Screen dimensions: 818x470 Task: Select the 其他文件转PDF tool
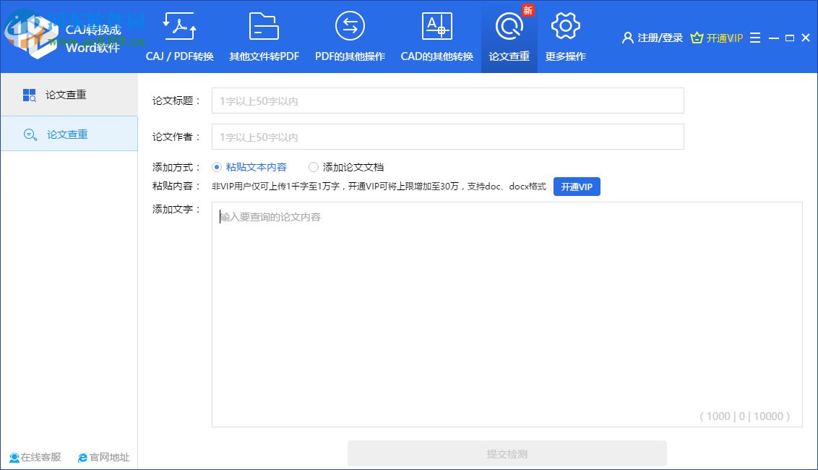[263, 36]
